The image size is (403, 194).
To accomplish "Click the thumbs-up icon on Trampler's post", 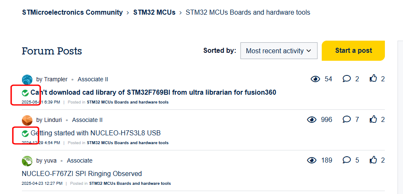I will coord(373,79).
